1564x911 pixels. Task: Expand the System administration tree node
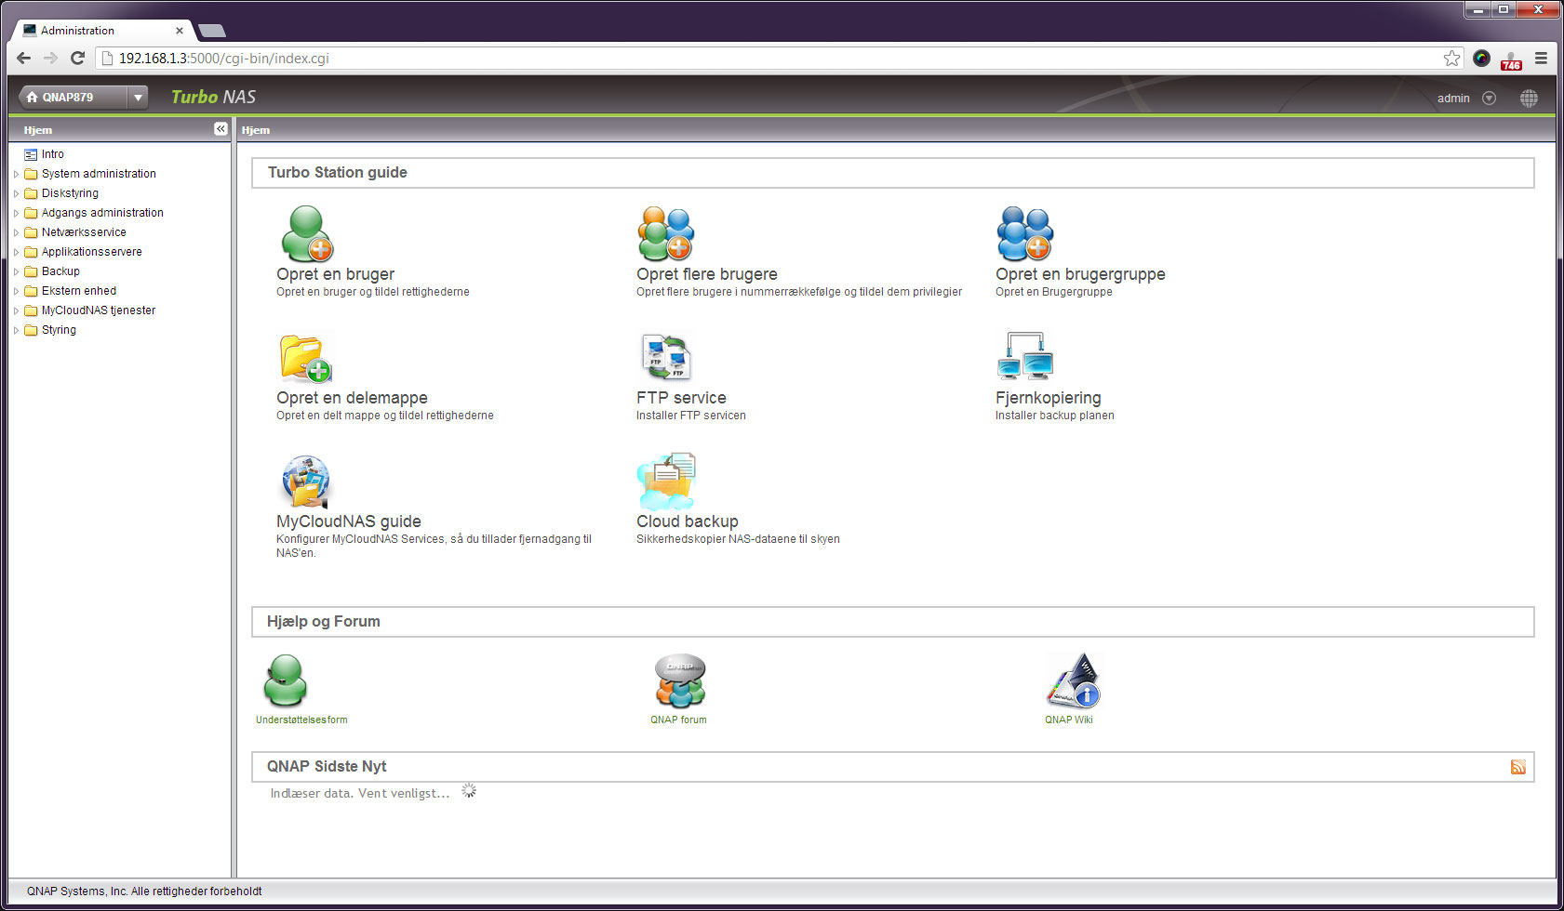point(16,174)
